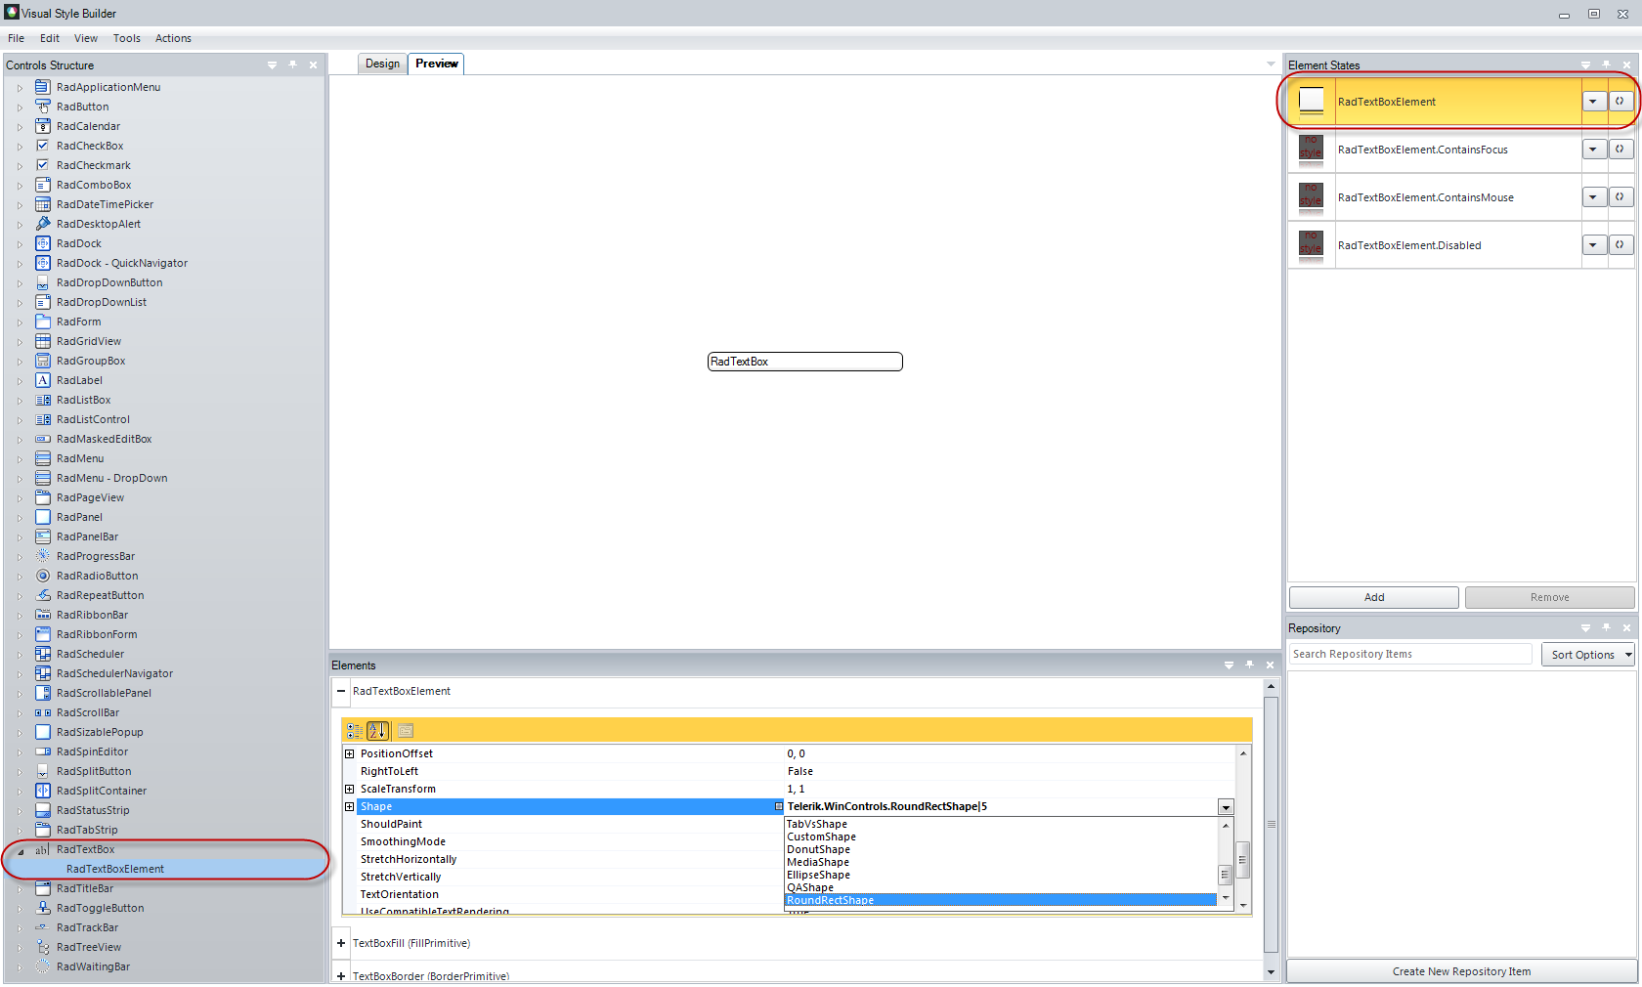Close the Controls Structure panel
Image resolution: width=1642 pixels, height=987 pixels.
tap(313, 64)
